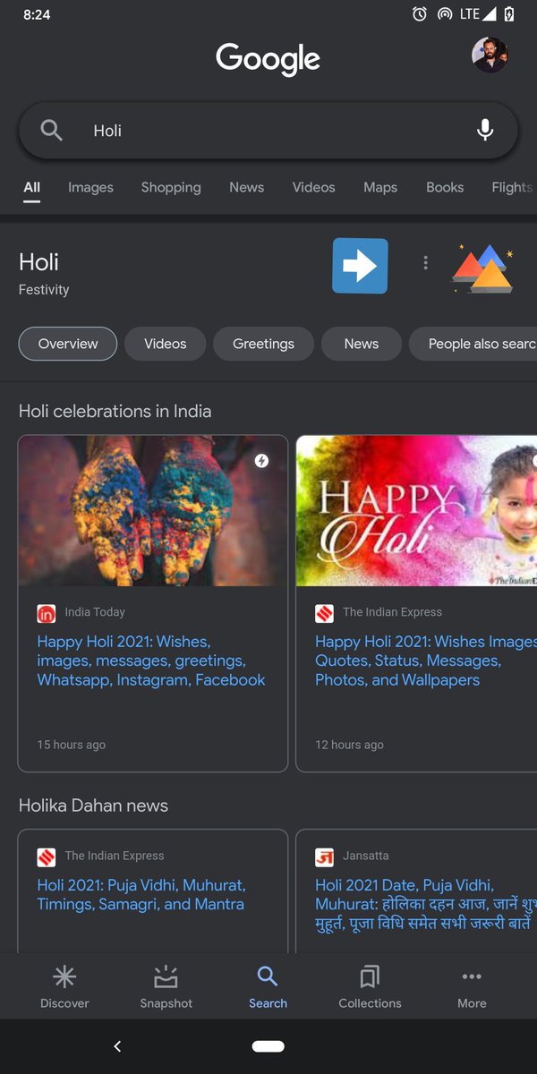
Task: Tap the Google logo
Action: coord(268,59)
